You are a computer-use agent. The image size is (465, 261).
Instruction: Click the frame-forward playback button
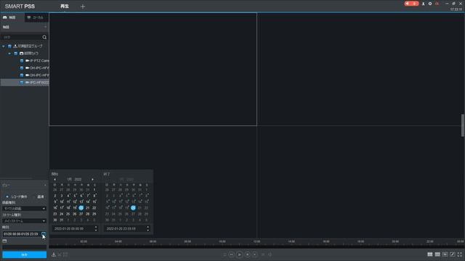(x=255, y=254)
